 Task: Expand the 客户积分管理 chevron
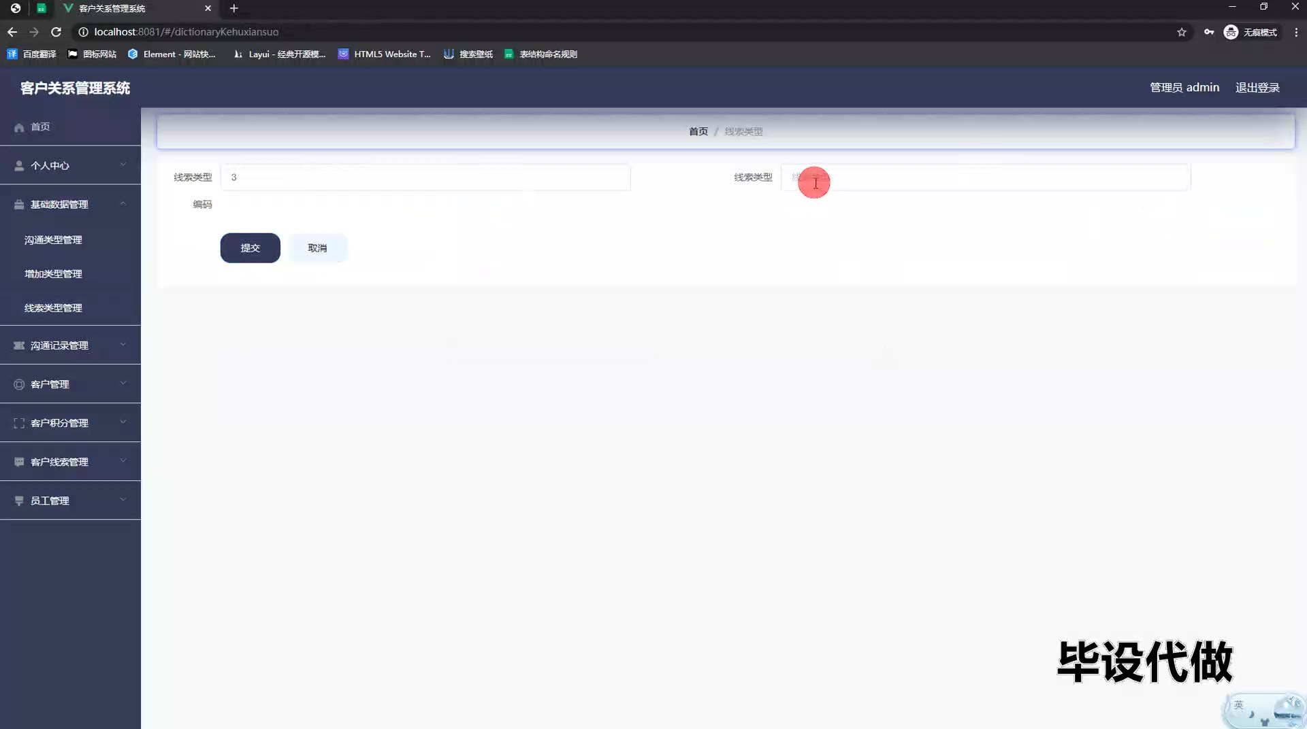point(123,422)
